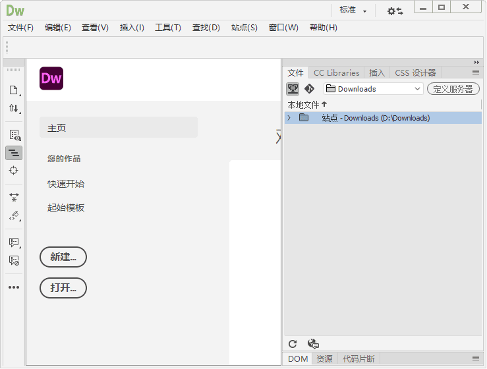Open the 插入(I) menu
The width and height of the screenshot is (487, 369).
pyautogui.click(x=132, y=28)
